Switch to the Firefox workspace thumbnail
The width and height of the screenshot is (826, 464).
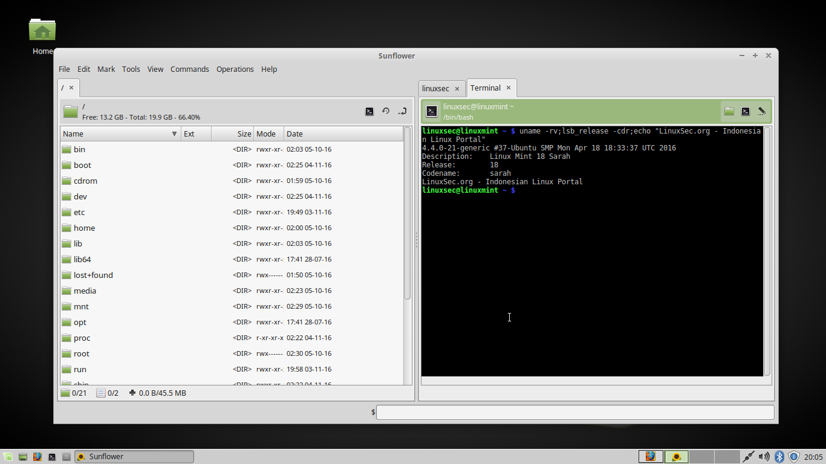pos(651,457)
